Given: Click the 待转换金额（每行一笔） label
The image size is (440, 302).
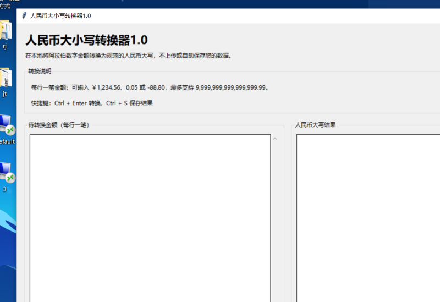Looking at the screenshot, I should [x=59, y=125].
